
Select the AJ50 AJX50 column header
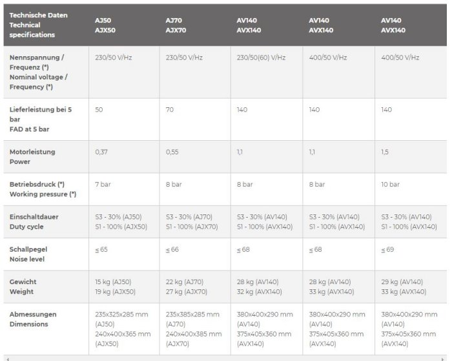tap(105, 25)
